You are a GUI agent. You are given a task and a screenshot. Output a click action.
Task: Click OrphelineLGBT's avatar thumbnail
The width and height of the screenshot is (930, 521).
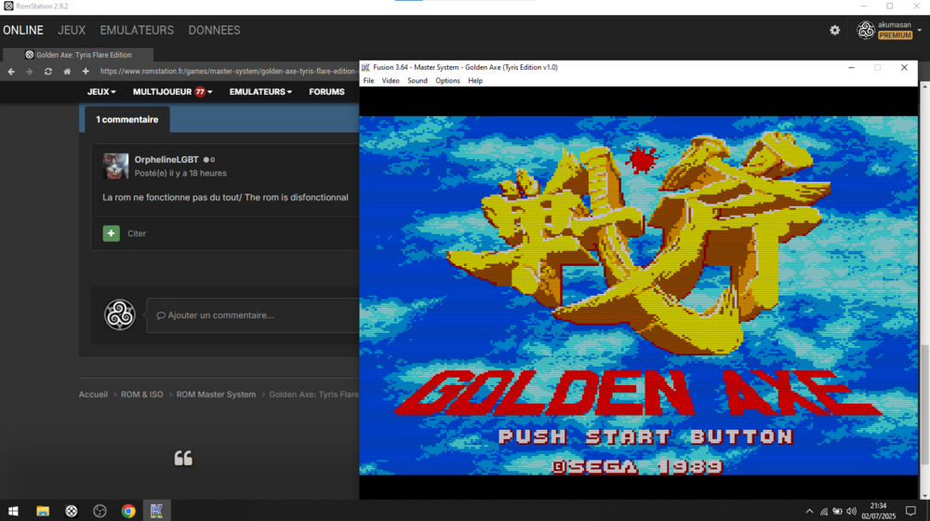click(x=115, y=166)
